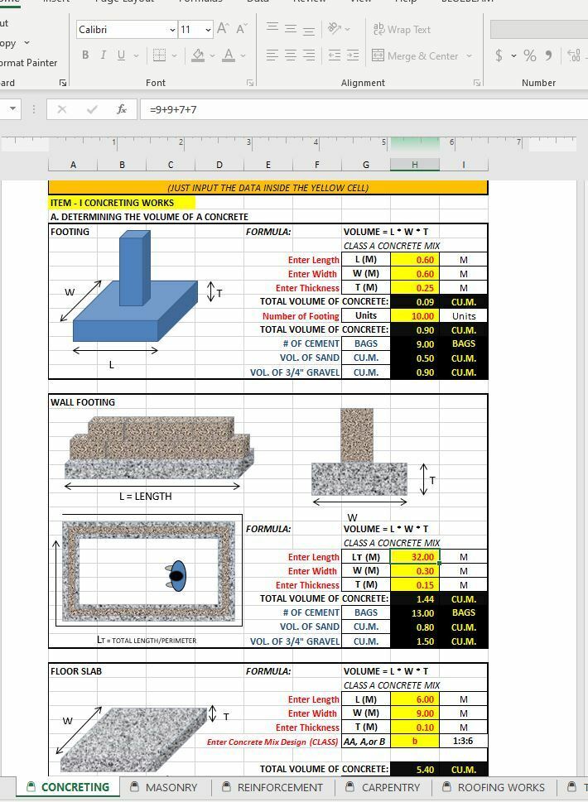Apply Accounting Number Format dollar icon
Image resolution: width=588 pixels, height=802 pixels.
499,55
